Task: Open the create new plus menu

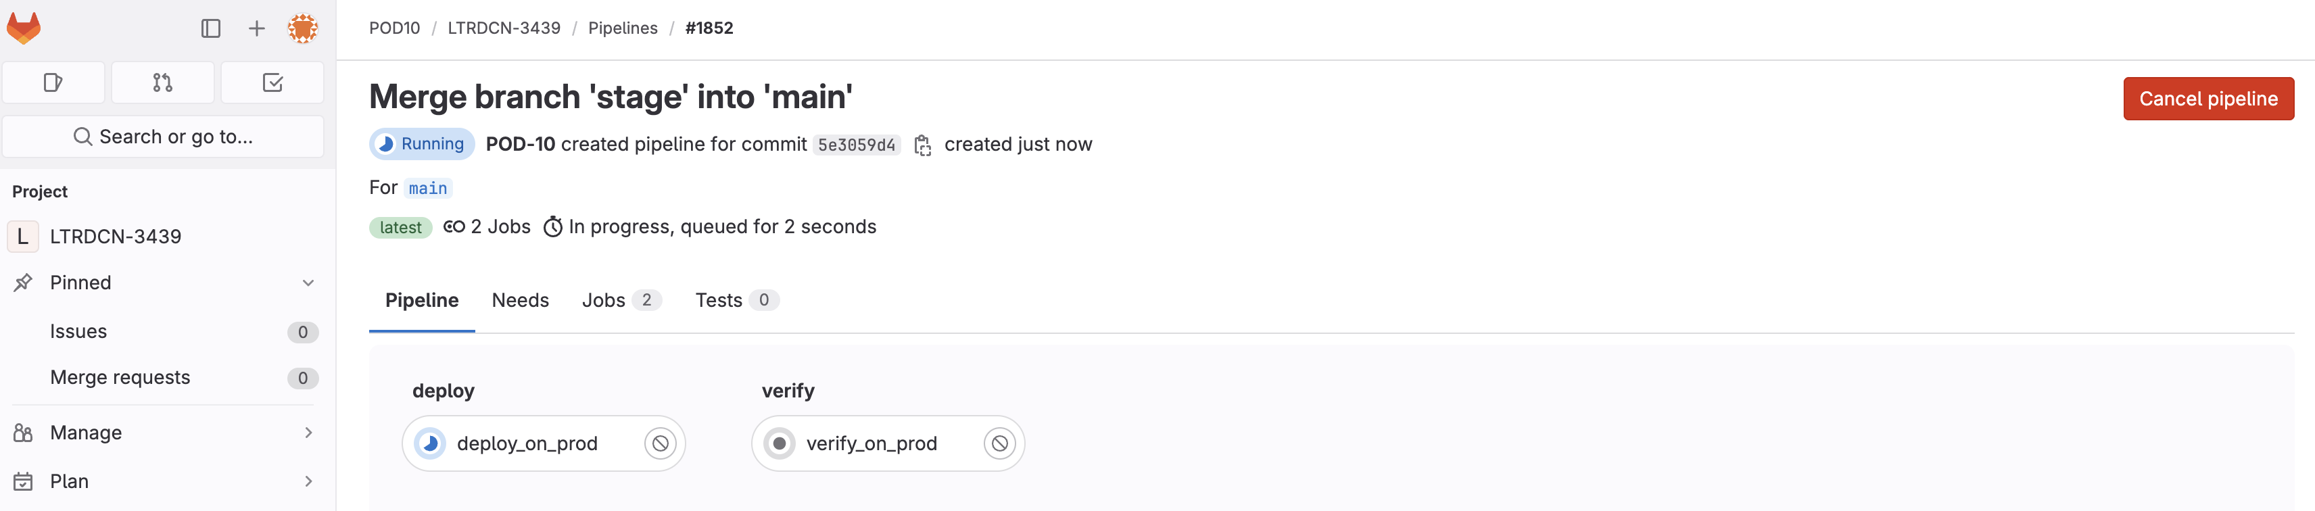Action: pos(256,29)
